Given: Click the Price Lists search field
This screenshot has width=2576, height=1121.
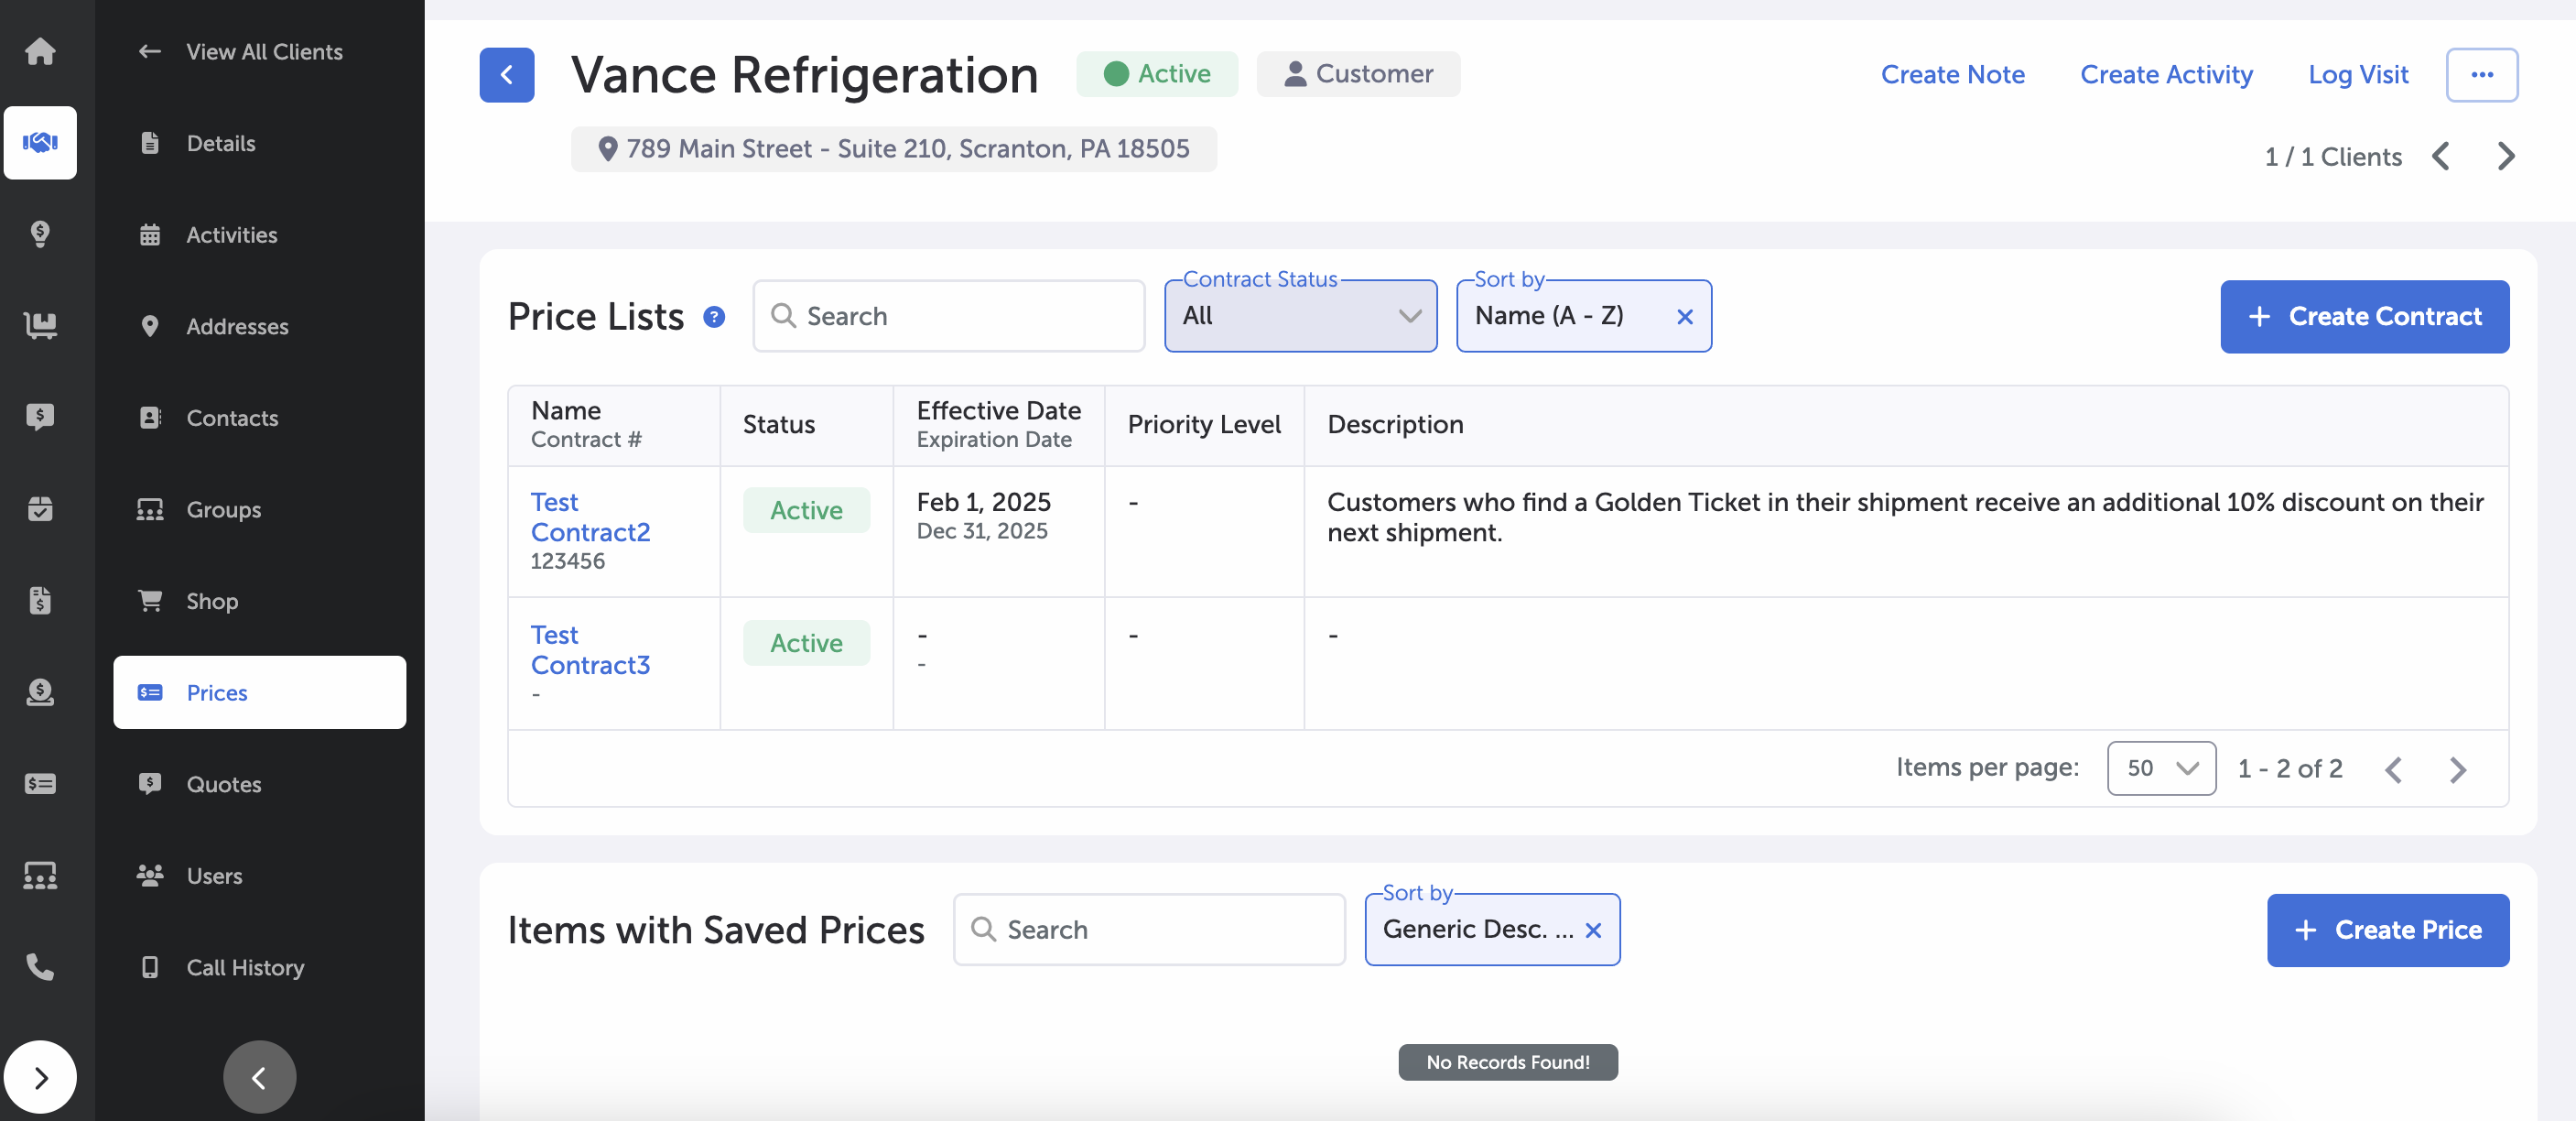Looking at the screenshot, I should [948, 316].
